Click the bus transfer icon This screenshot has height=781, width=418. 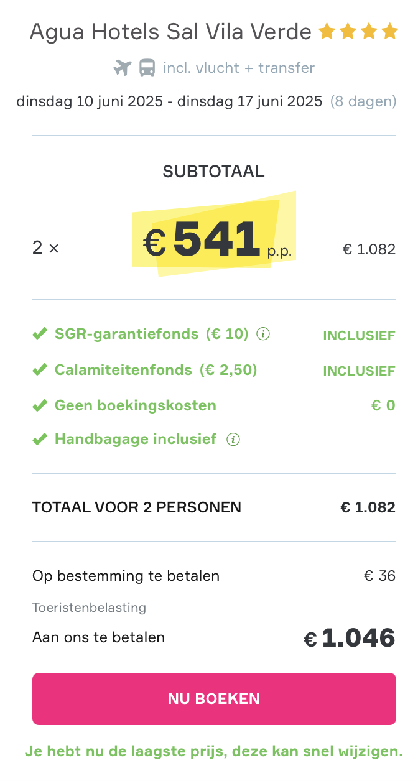(x=147, y=68)
